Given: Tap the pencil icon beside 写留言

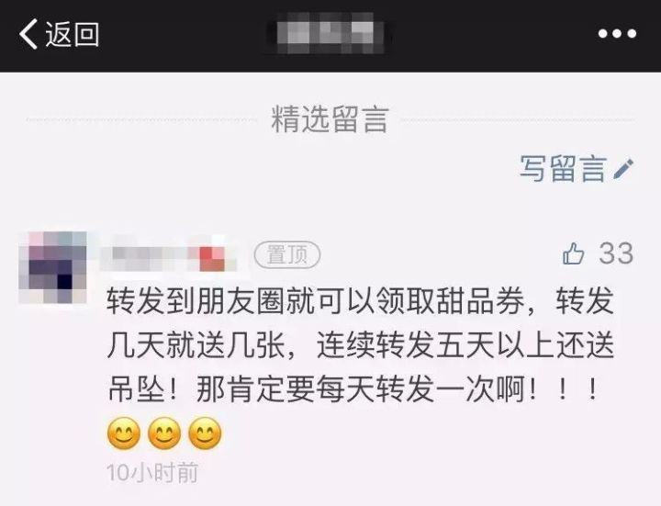Looking at the screenshot, I should click(623, 169).
